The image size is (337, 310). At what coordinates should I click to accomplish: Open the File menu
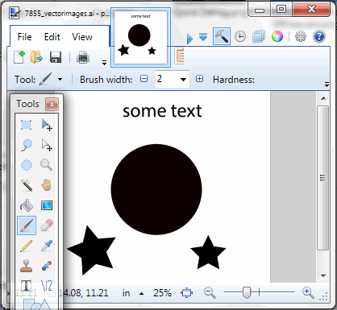click(24, 37)
